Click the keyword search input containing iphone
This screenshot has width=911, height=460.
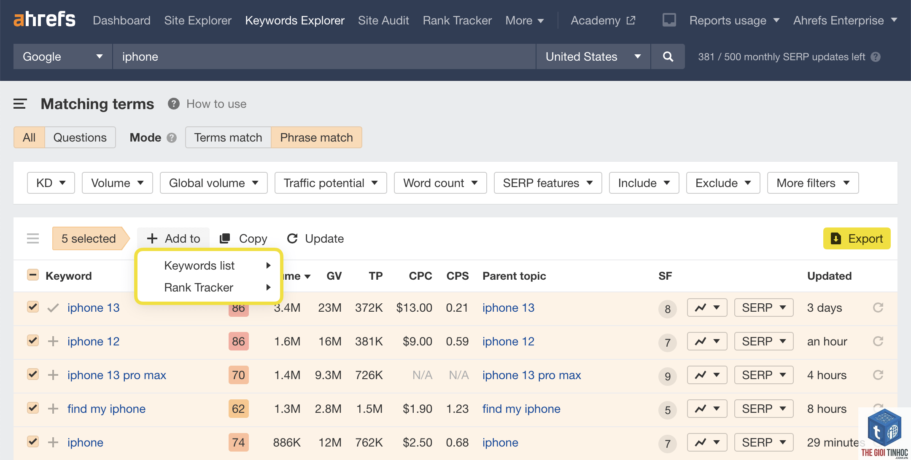point(324,56)
